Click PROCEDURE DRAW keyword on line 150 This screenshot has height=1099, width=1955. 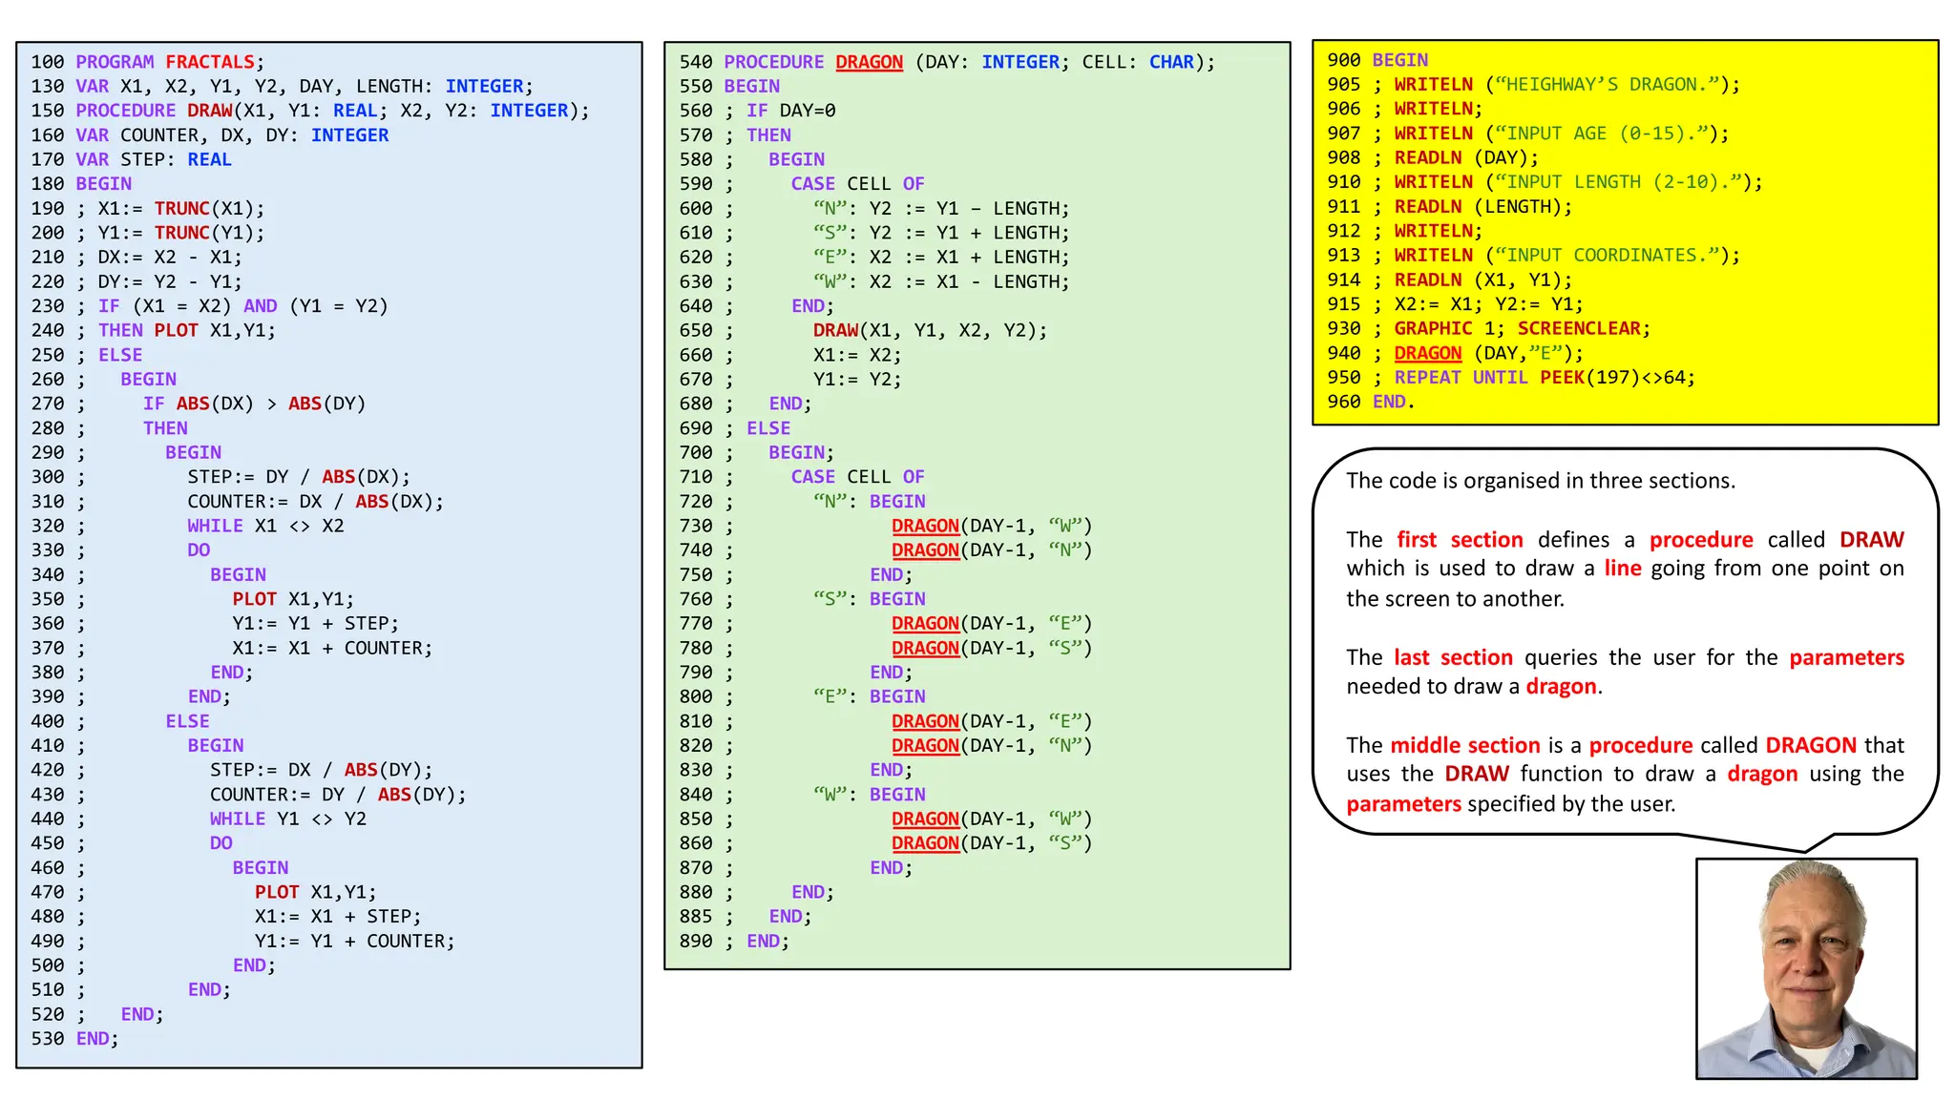tap(154, 111)
